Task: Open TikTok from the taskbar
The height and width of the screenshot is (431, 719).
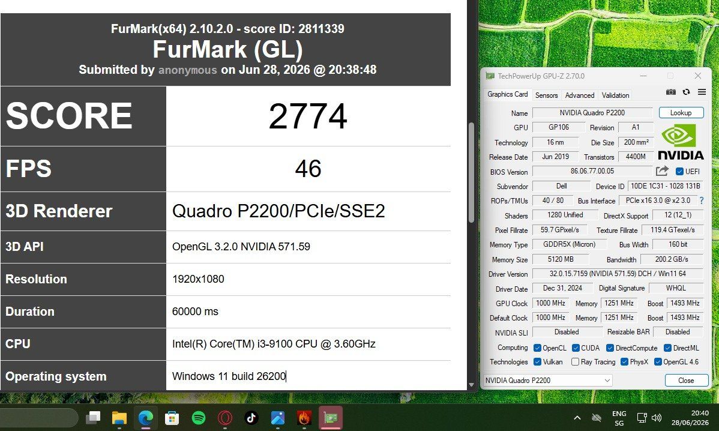Action: click(251, 418)
